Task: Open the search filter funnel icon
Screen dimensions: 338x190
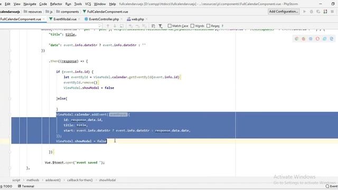Action: 161,26
